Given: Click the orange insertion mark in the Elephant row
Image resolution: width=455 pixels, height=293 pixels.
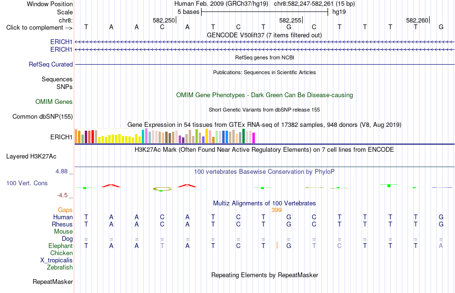Looking at the screenshot, I should pos(277,246).
